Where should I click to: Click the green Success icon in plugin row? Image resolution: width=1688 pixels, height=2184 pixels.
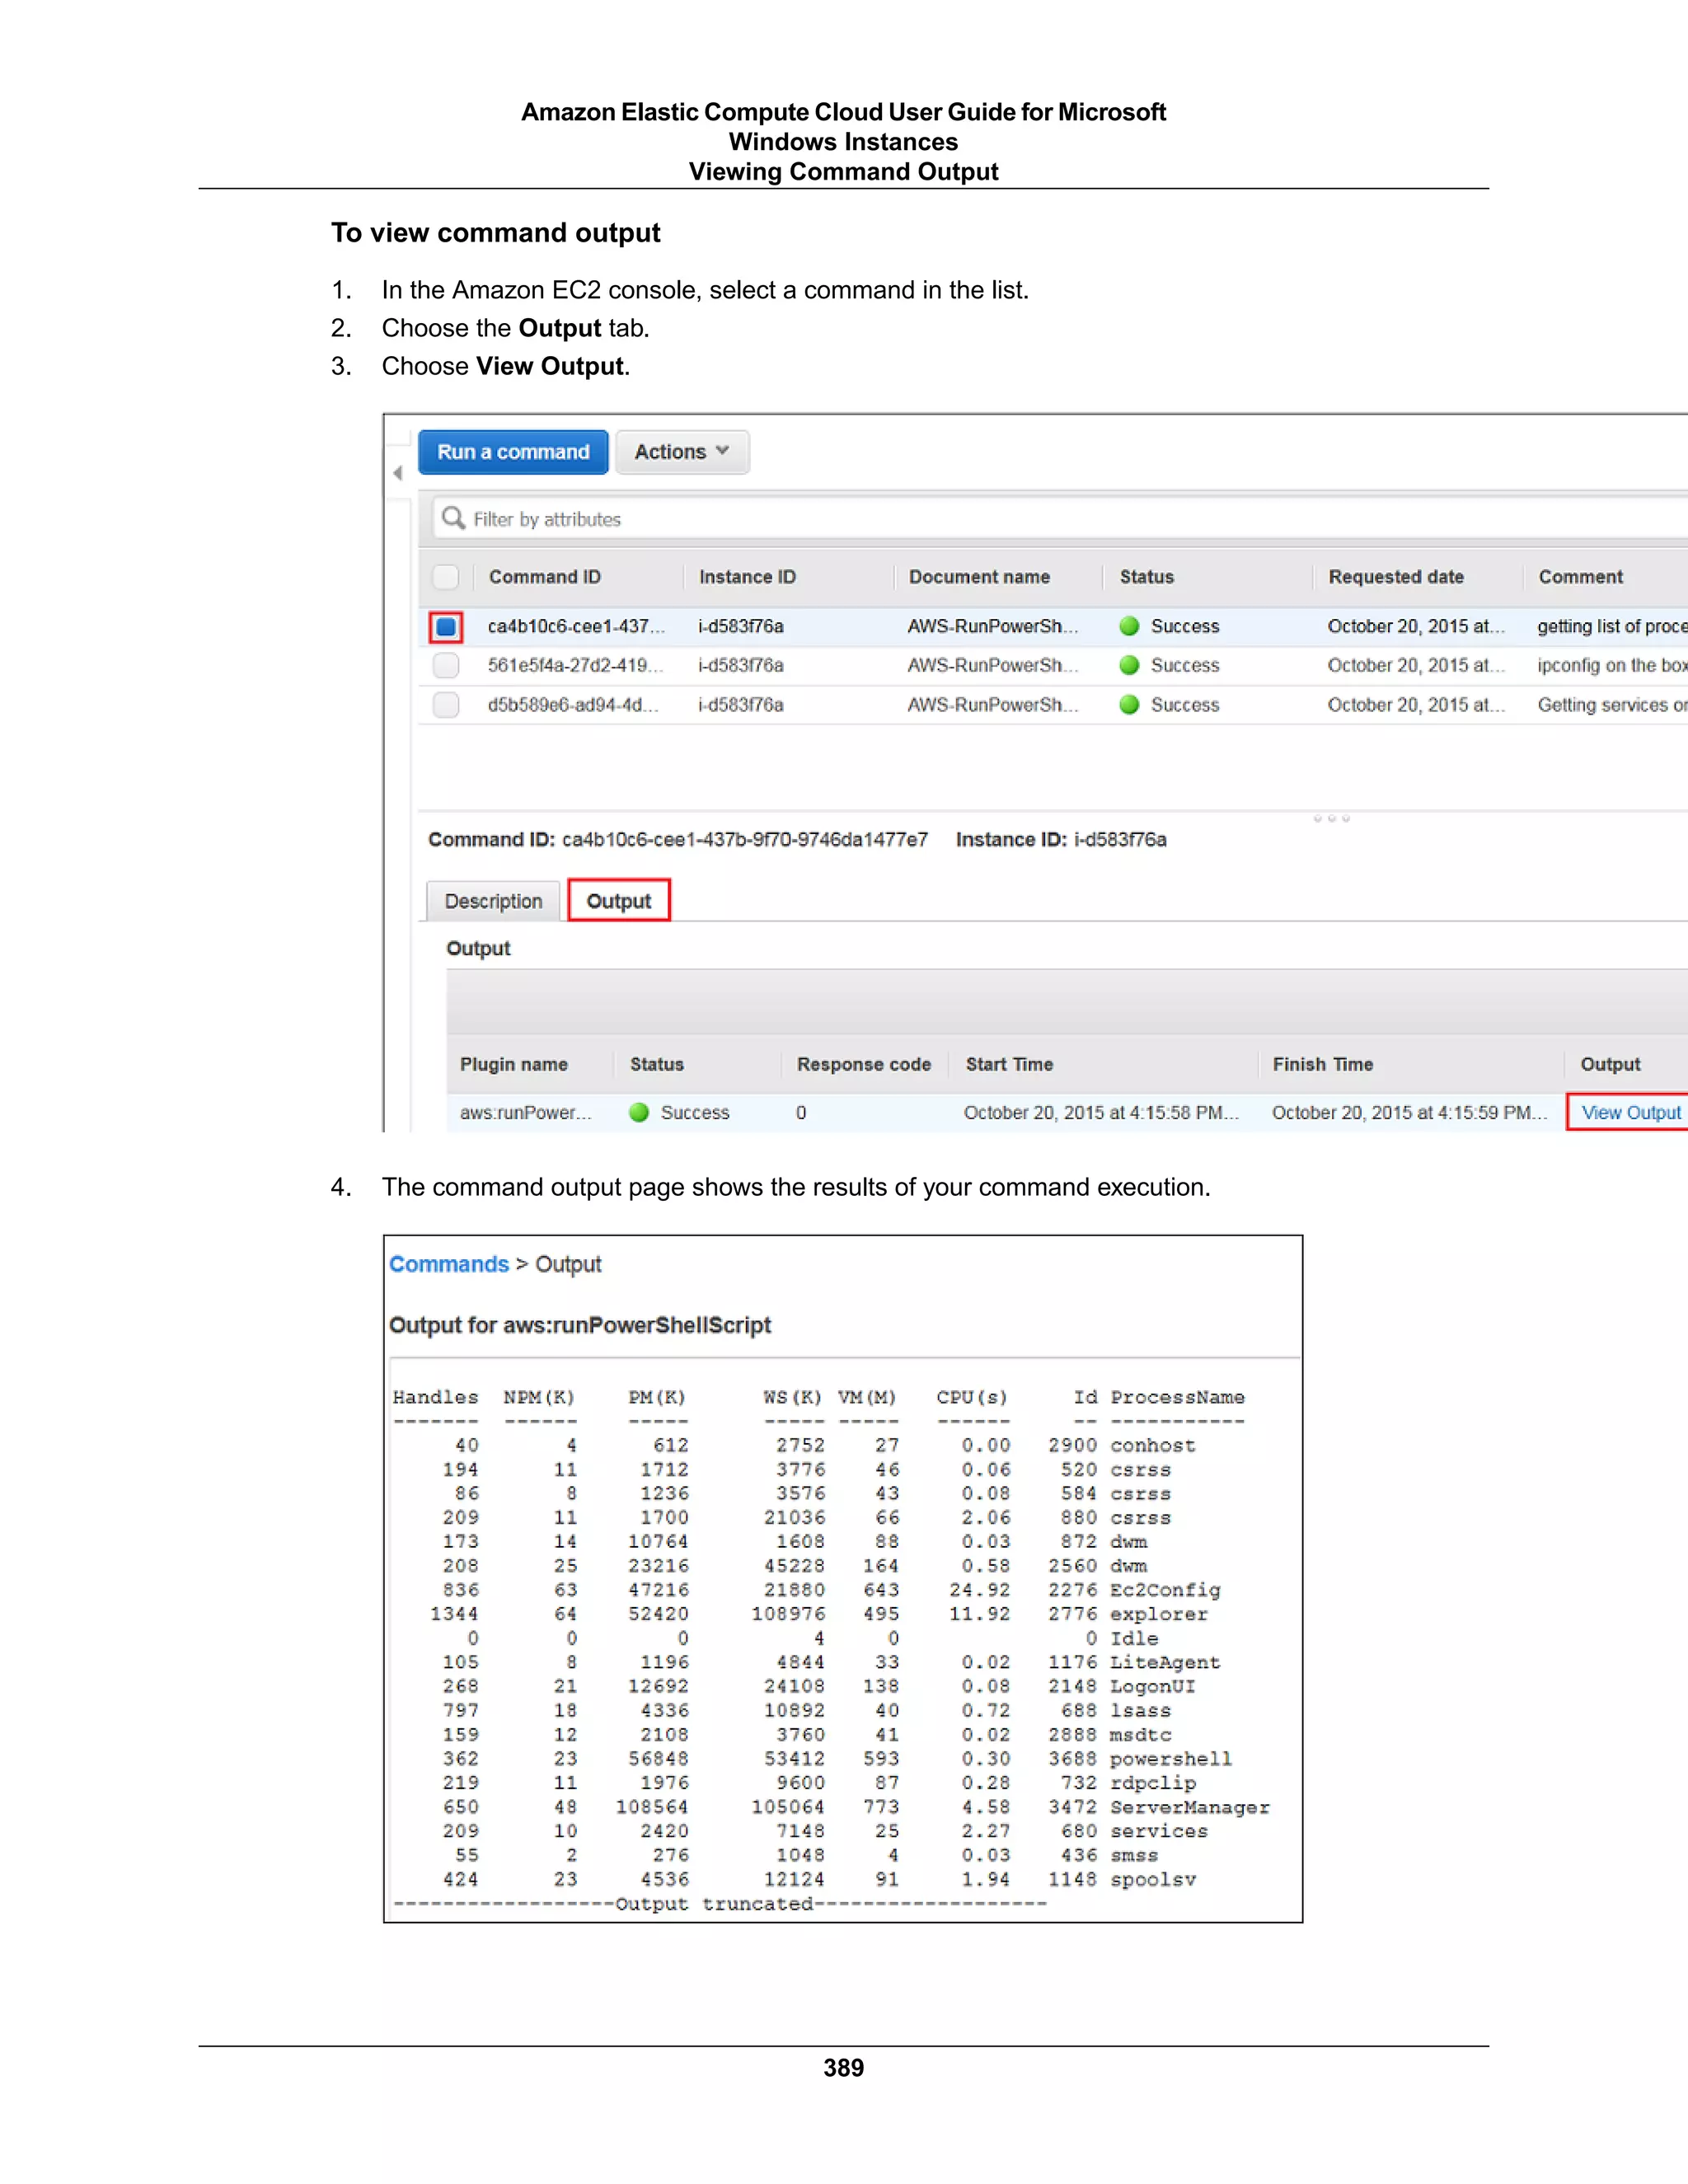[639, 1113]
